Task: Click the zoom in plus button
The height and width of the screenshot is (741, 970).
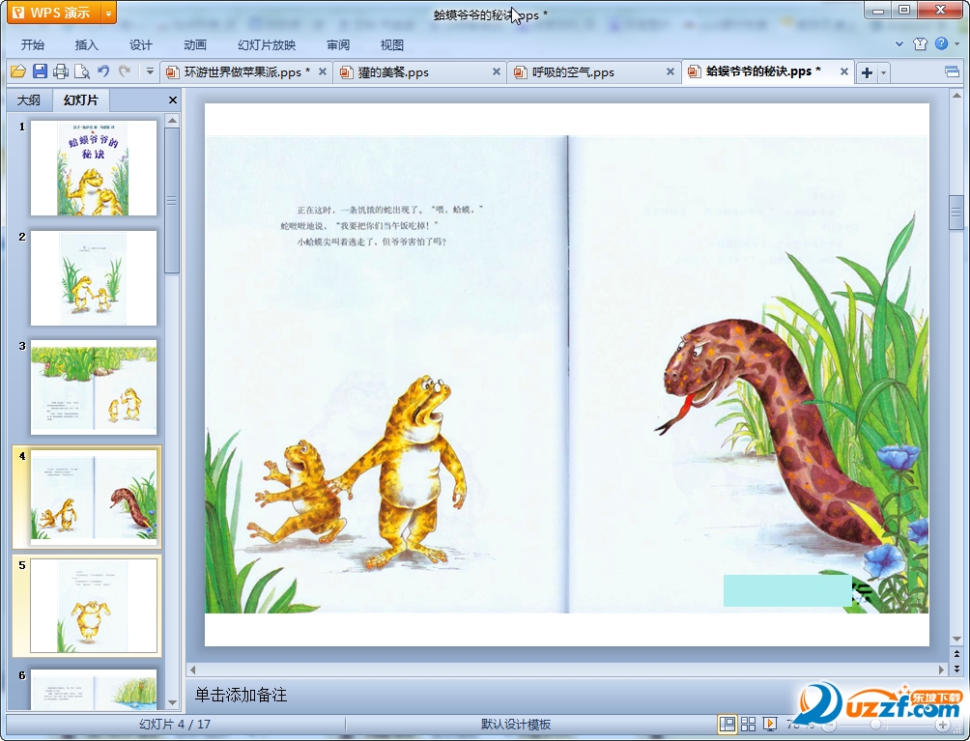Action: tap(943, 725)
